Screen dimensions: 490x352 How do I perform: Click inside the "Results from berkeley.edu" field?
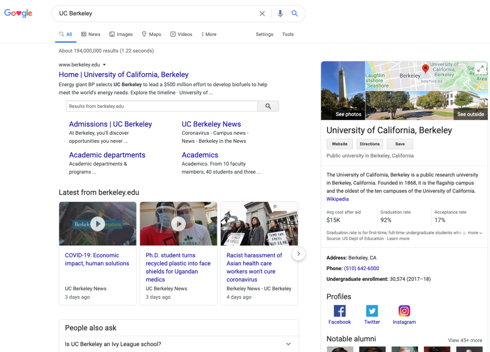coord(162,106)
